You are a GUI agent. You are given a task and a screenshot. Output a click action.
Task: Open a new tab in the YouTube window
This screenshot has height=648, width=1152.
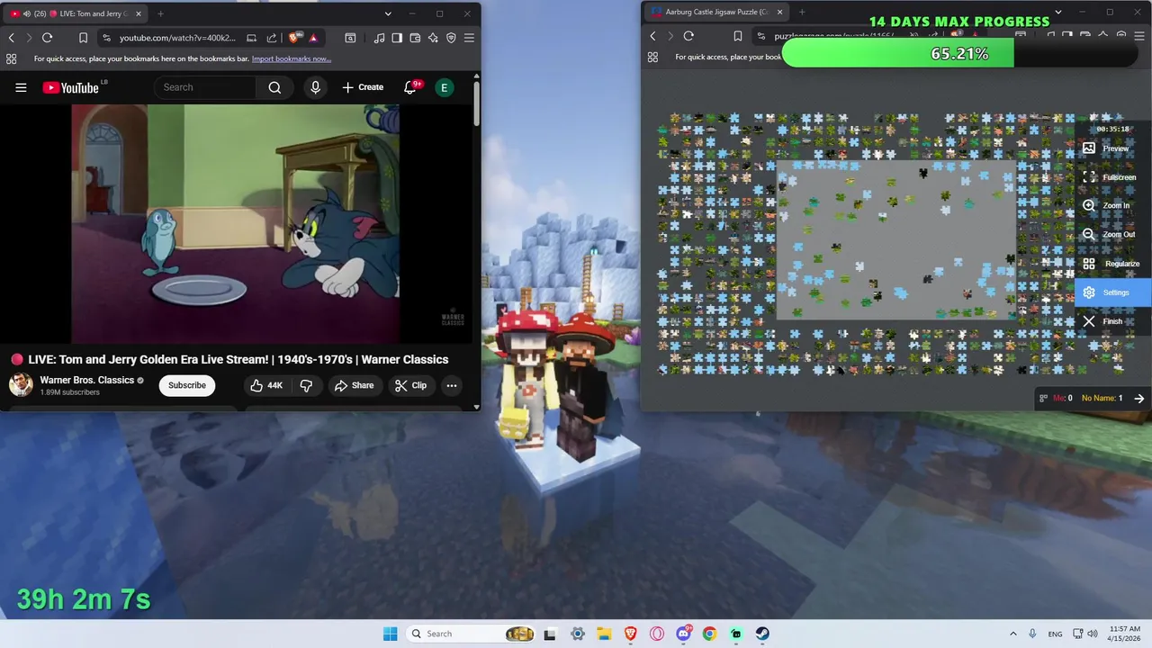pos(160,13)
